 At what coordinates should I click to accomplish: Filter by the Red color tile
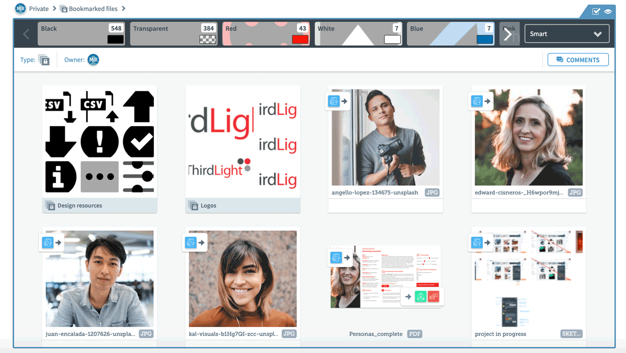pos(266,33)
